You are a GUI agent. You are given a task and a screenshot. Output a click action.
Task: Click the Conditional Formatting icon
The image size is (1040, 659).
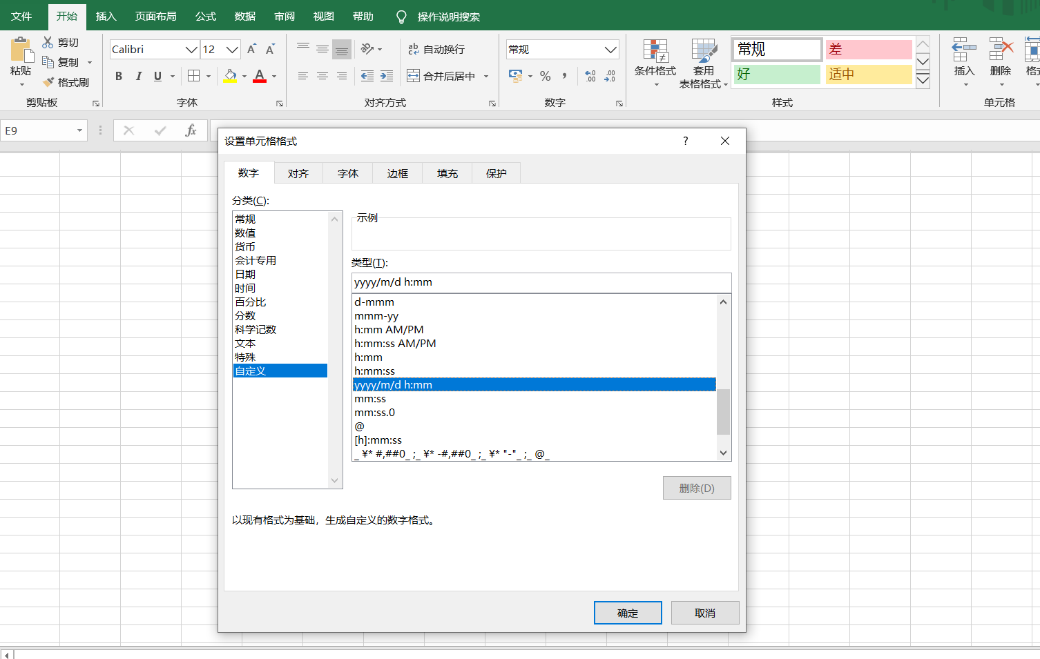click(655, 52)
